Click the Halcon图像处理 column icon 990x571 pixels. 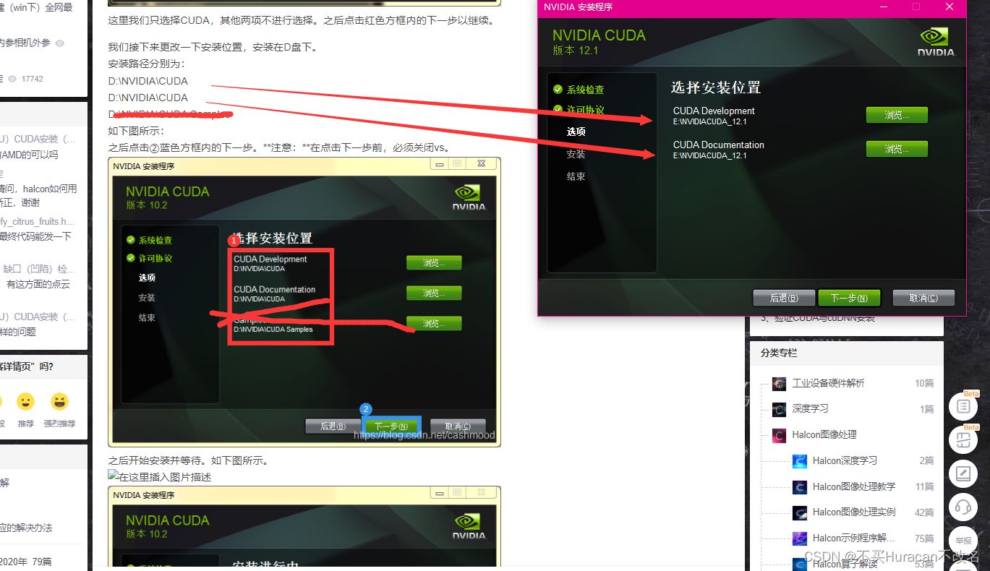pos(779,435)
